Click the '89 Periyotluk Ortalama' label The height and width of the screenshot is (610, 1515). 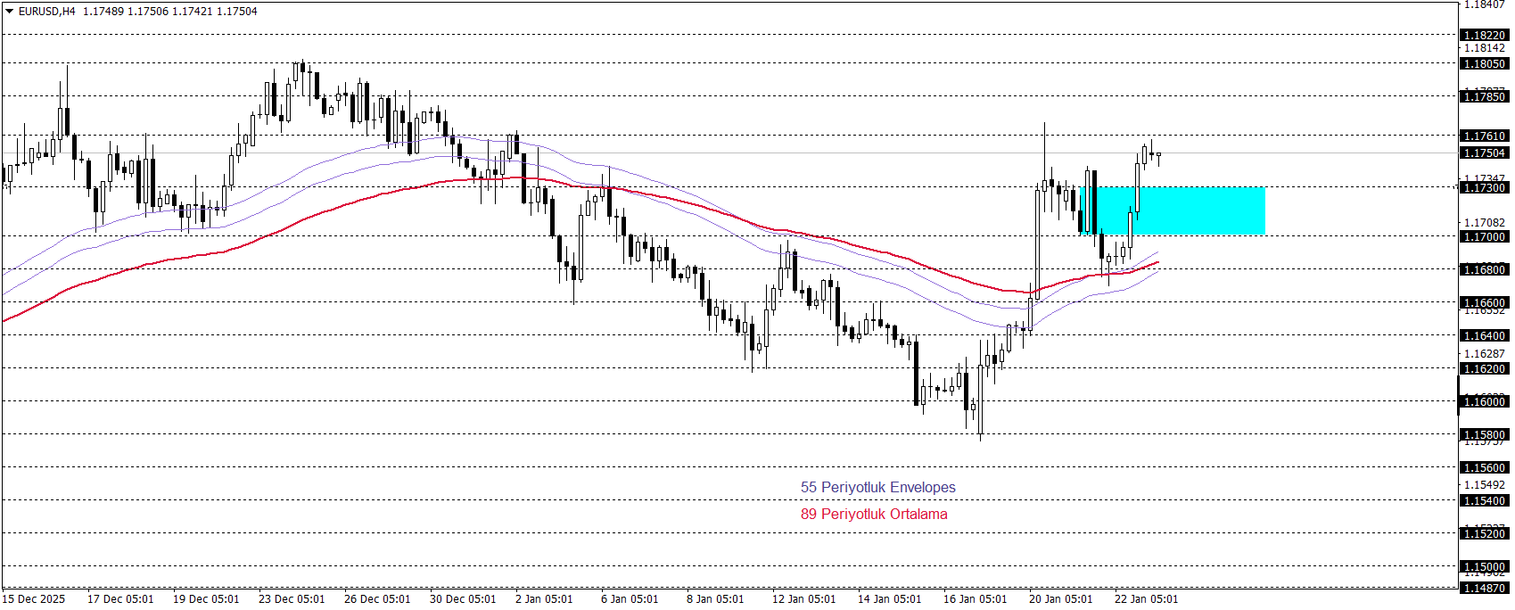point(874,514)
